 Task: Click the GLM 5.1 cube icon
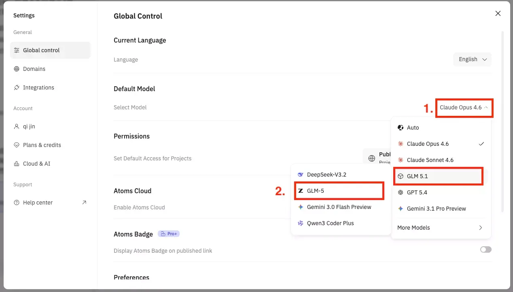point(401,176)
